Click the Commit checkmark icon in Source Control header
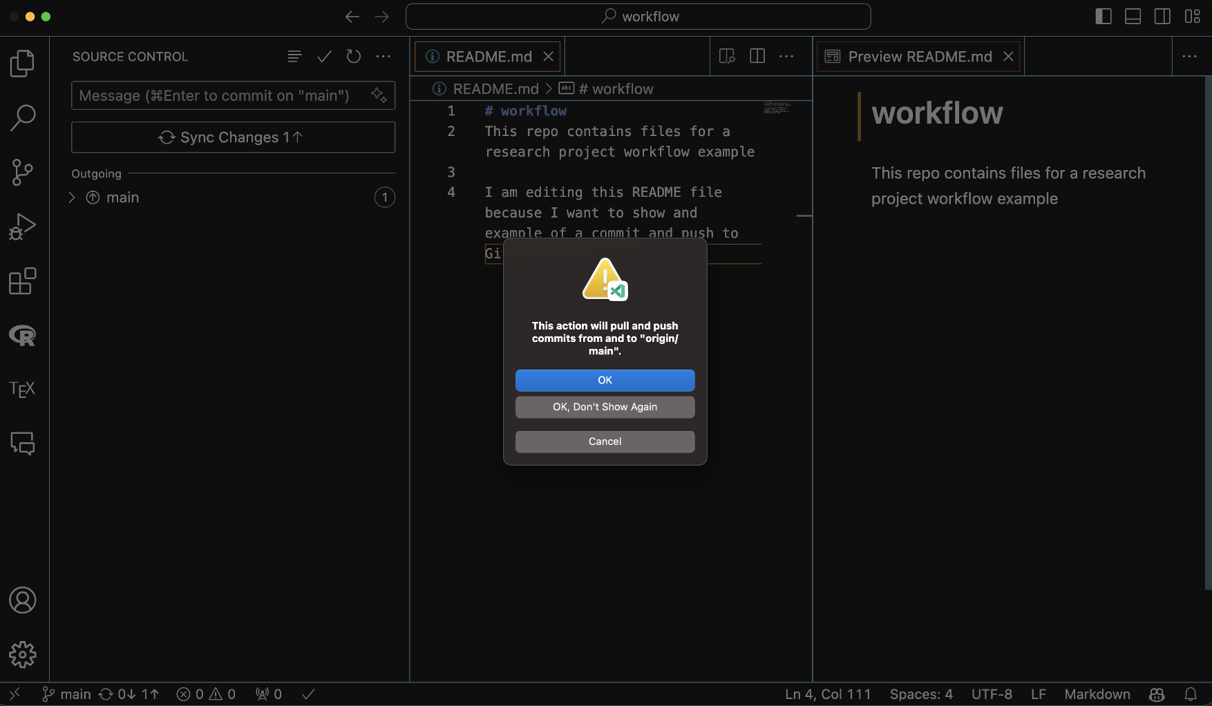 (x=325, y=57)
